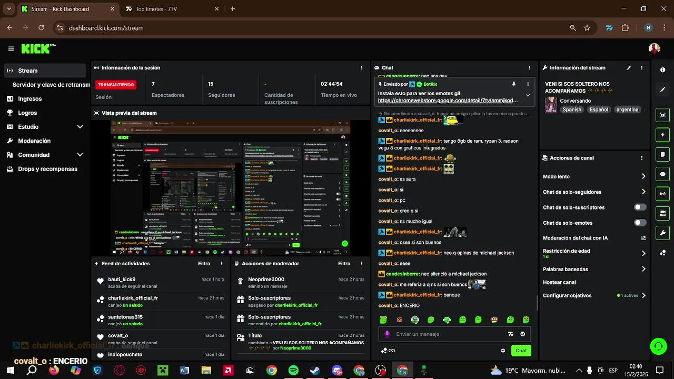Open Spotify from the Windows taskbar

pos(293,371)
